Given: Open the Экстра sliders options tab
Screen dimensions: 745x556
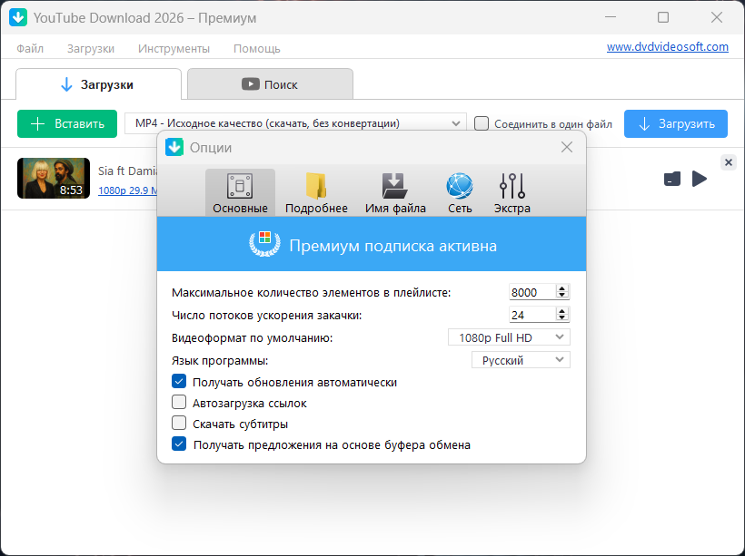Looking at the screenshot, I should pyautogui.click(x=512, y=192).
